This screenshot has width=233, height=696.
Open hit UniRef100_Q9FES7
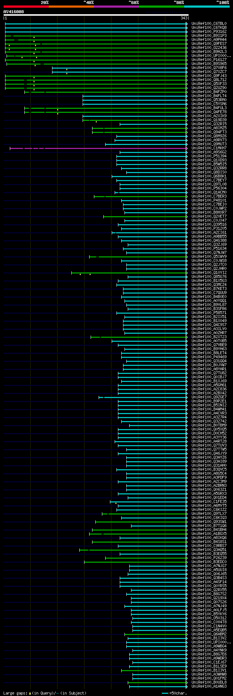point(209,44)
